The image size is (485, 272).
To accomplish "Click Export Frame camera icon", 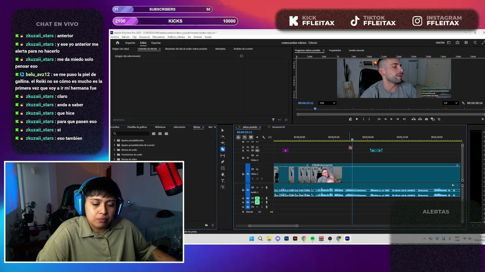I will coord(427,119).
